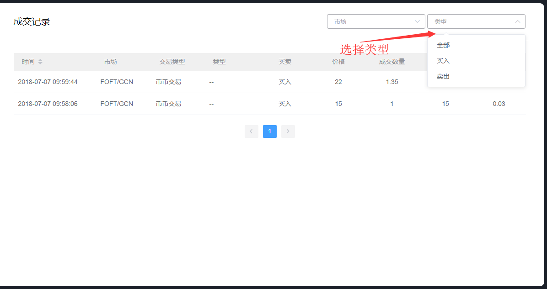Click the 成交记录 page title
547x289 pixels.
(32, 21)
